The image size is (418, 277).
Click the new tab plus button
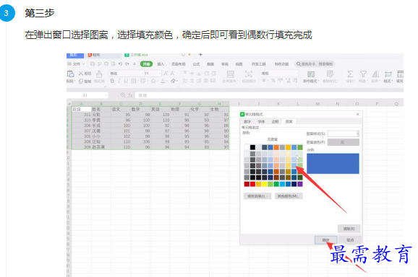point(200,55)
